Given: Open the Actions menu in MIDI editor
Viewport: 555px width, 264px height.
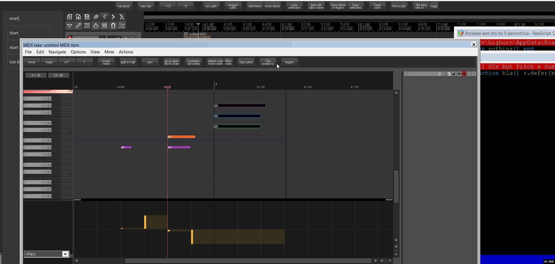Looking at the screenshot, I should 126,52.
